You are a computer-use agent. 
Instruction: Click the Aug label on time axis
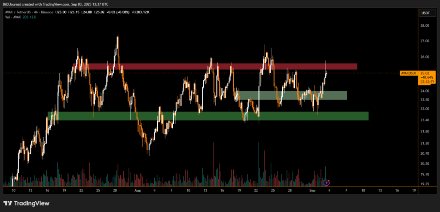(x=137, y=190)
